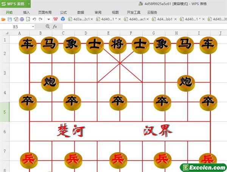227x172 pixels.
Task: Select the 炮 cannon piece in column H
Action: click(x=186, y=83)
